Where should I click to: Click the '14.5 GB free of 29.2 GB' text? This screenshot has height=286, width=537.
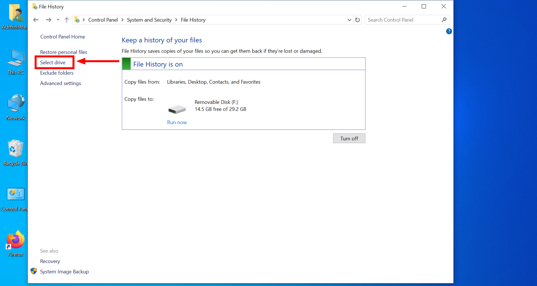220,109
